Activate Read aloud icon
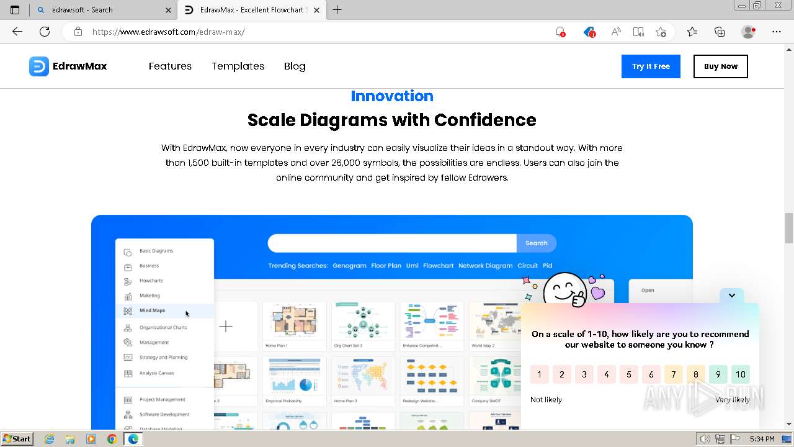This screenshot has width=794, height=447. coord(616,32)
